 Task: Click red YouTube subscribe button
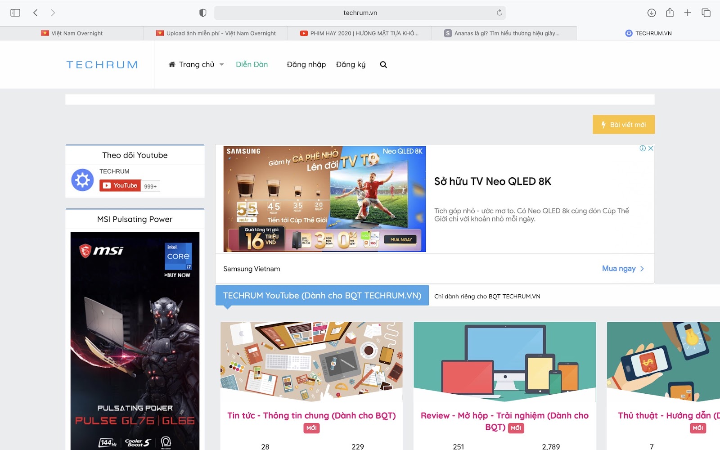pyautogui.click(x=120, y=185)
